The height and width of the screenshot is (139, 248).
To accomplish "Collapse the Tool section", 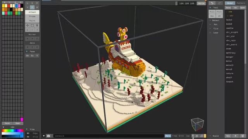I will (x=210, y=8).
